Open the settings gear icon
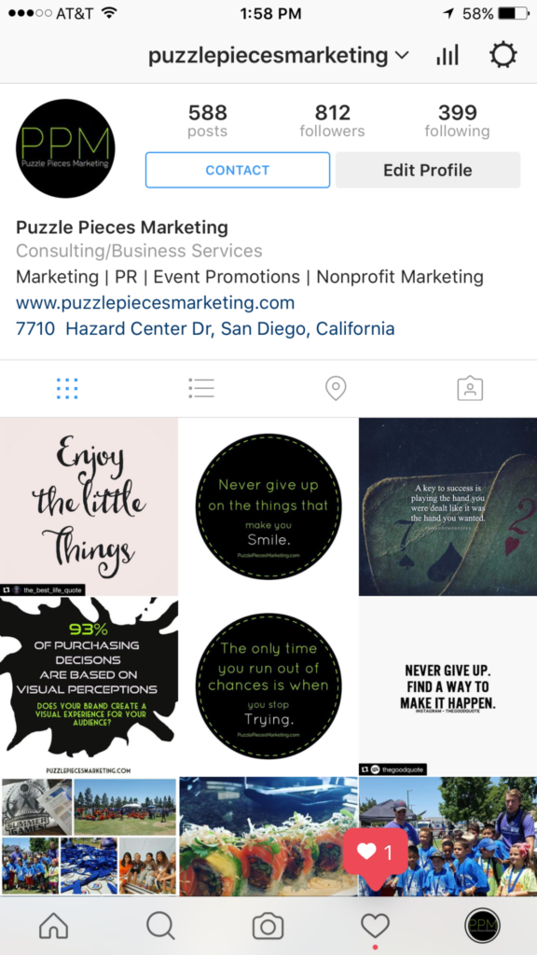 click(x=503, y=55)
